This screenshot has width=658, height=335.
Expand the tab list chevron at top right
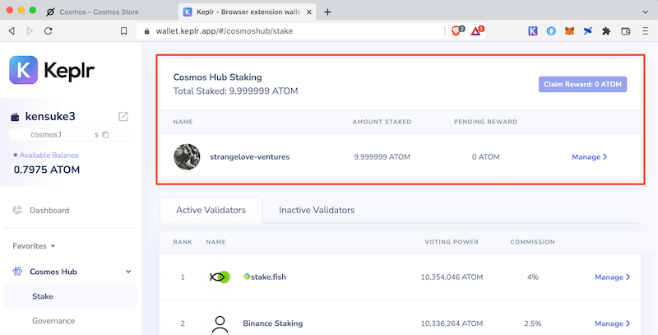pyautogui.click(x=646, y=12)
